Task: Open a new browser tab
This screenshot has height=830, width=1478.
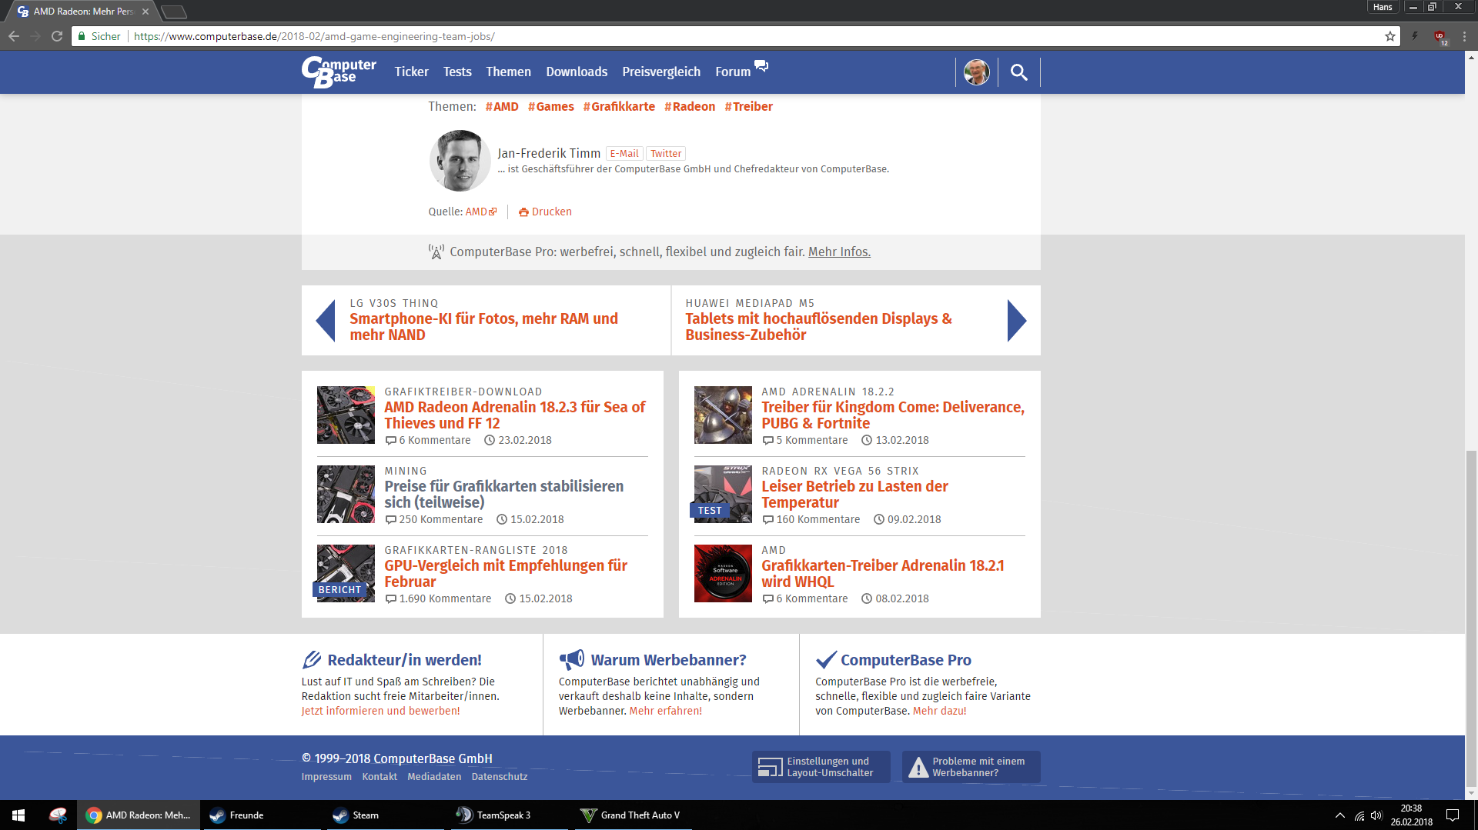Action: [x=174, y=12]
